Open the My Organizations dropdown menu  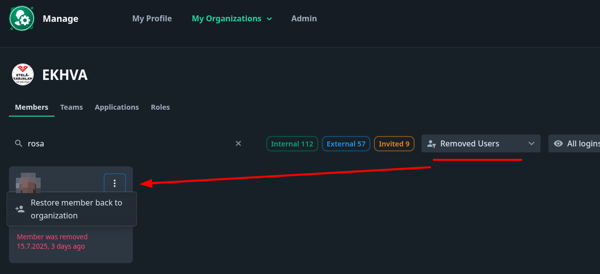[x=232, y=18]
